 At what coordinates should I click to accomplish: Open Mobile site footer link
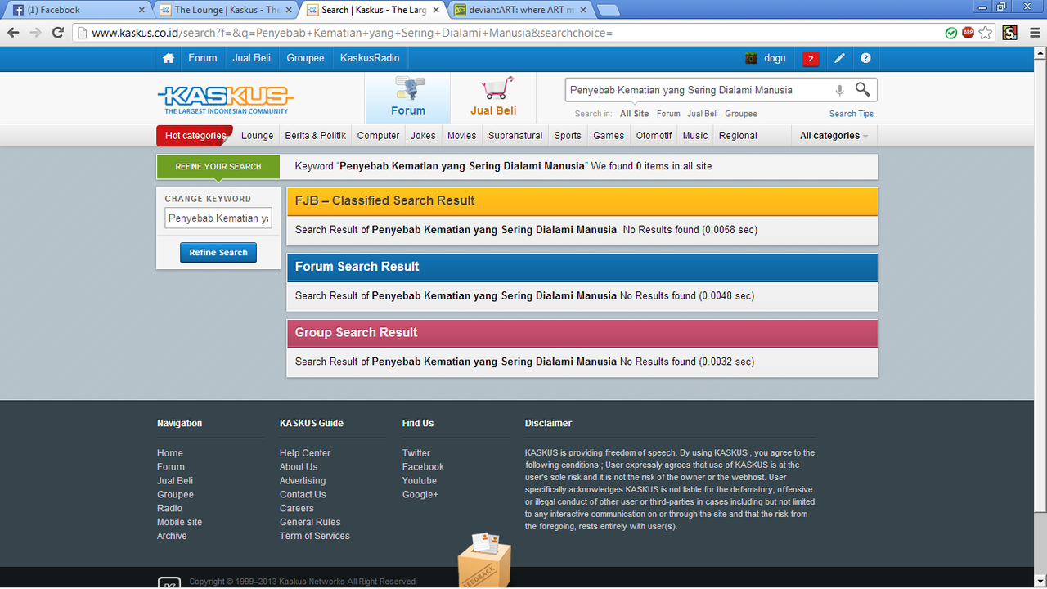click(180, 522)
